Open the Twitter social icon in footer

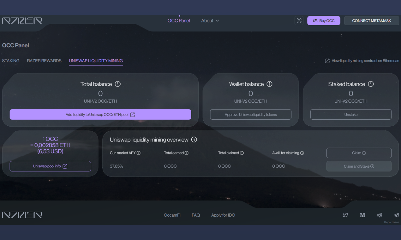(345, 215)
